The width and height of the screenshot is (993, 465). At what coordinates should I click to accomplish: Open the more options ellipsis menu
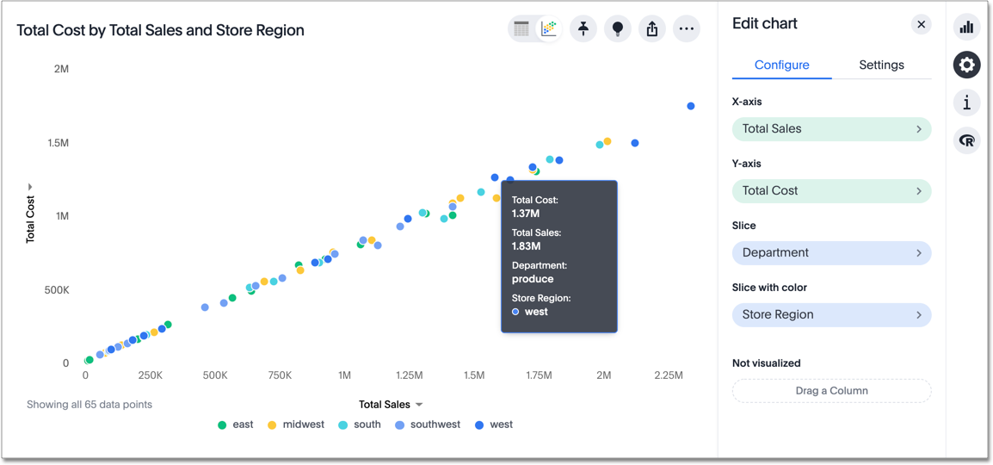click(687, 28)
